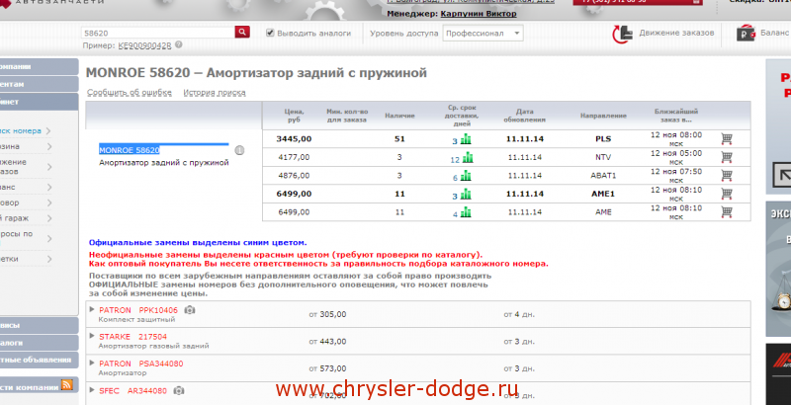Click the 'Наличие' column header
Image resolution: width=791 pixels, height=405 pixels.
[x=399, y=116]
